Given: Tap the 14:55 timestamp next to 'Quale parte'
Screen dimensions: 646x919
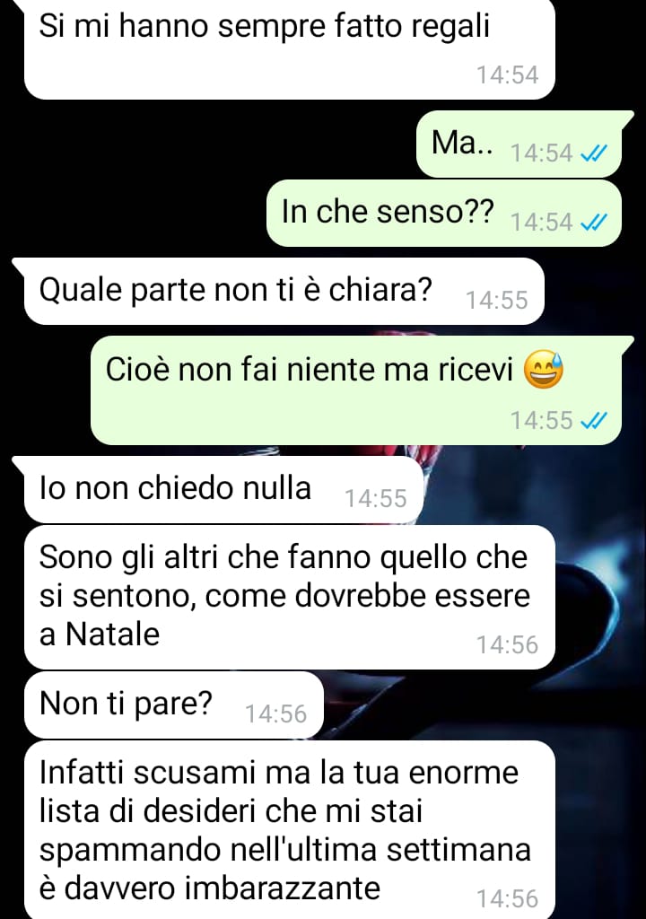Looking at the screenshot, I should [x=496, y=300].
